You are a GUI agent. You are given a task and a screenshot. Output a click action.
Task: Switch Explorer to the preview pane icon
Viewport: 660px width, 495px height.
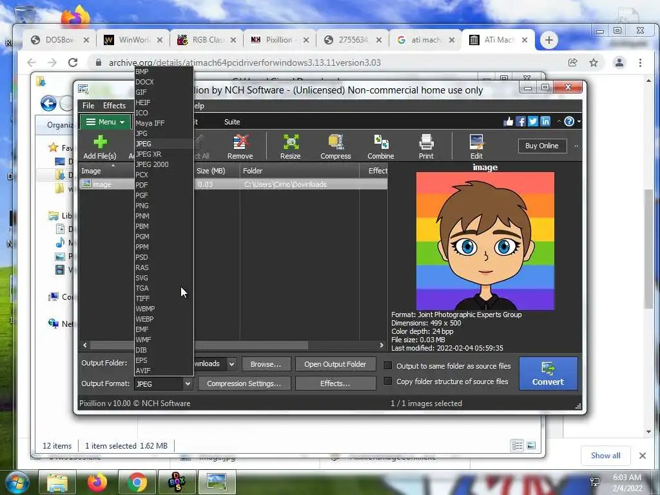(531, 445)
